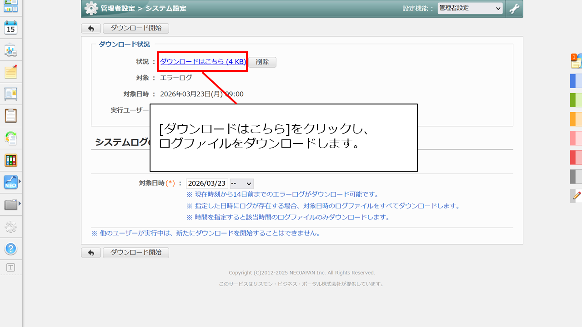582x327 pixels.
Task: Open the colored binders cabinet icon
Action: point(11,160)
